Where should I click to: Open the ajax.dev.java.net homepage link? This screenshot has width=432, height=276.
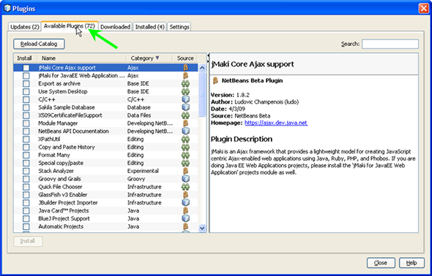[276, 123]
